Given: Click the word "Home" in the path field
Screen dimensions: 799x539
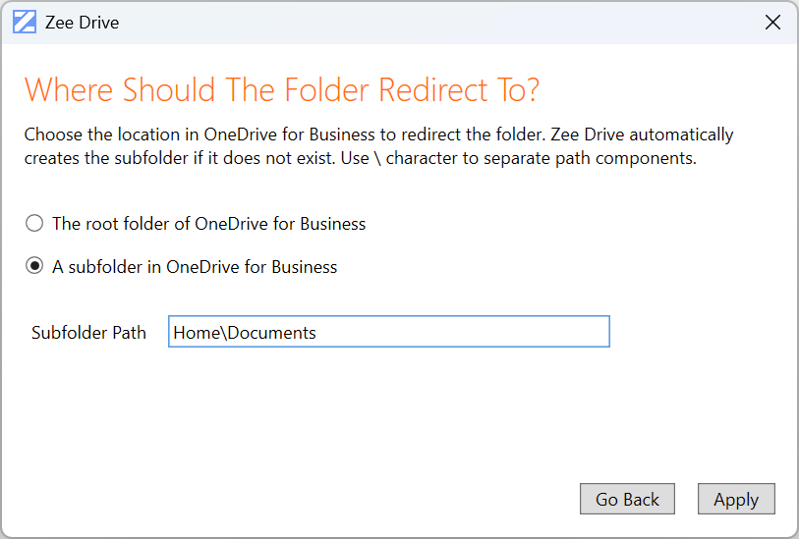Looking at the screenshot, I should pos(197,333).
